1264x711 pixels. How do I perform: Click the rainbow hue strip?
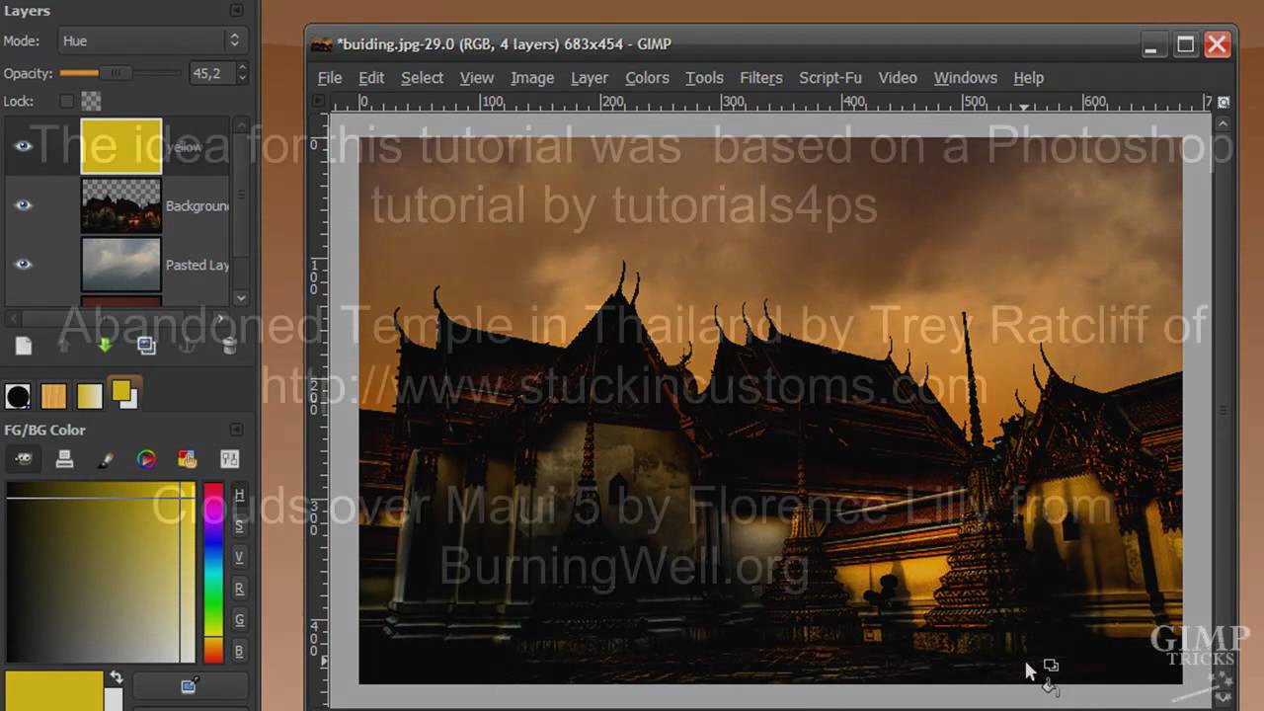(213, 573)
